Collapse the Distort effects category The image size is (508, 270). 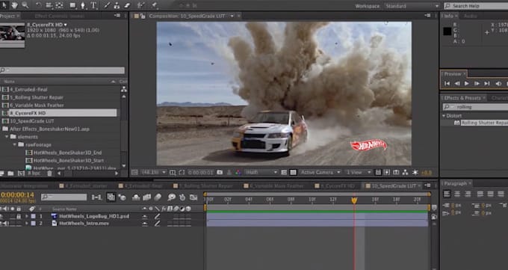[444, 115]
